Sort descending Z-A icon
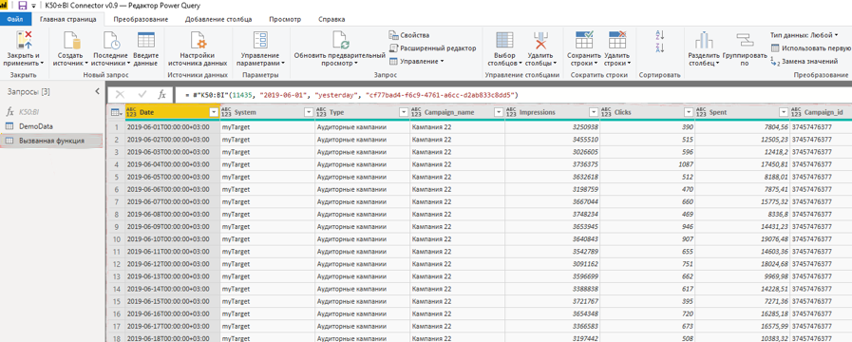852x342 pixels. click(660, 48)
